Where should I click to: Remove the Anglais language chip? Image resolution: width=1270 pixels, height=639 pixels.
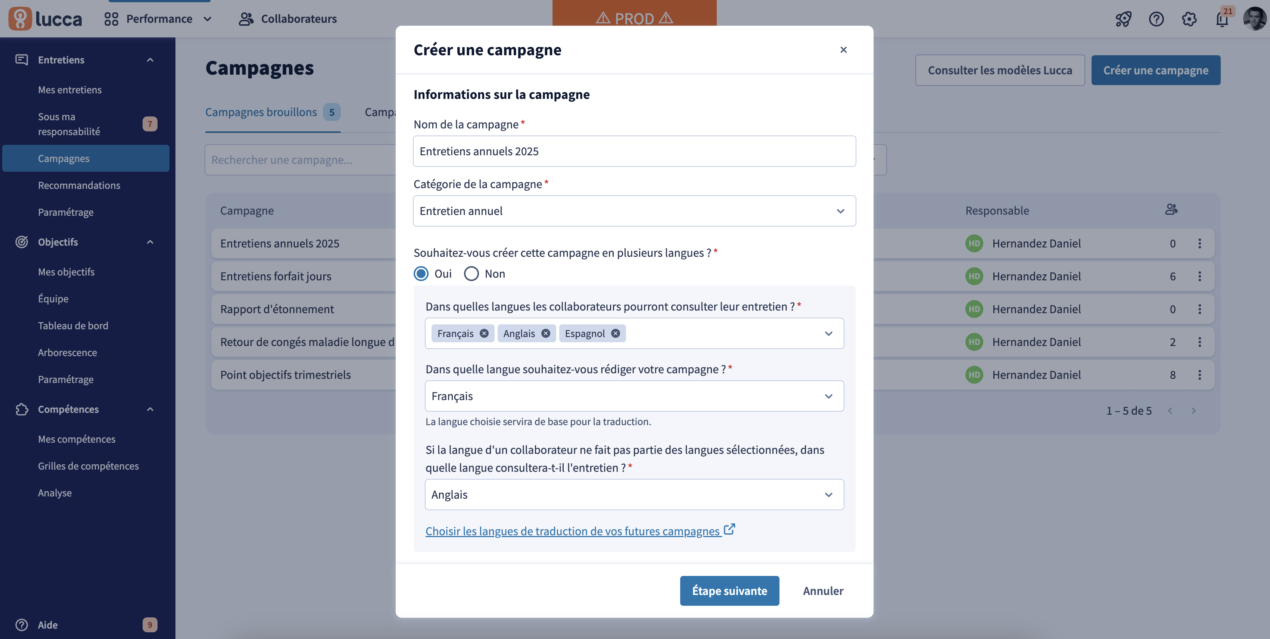tap(545, 333)
